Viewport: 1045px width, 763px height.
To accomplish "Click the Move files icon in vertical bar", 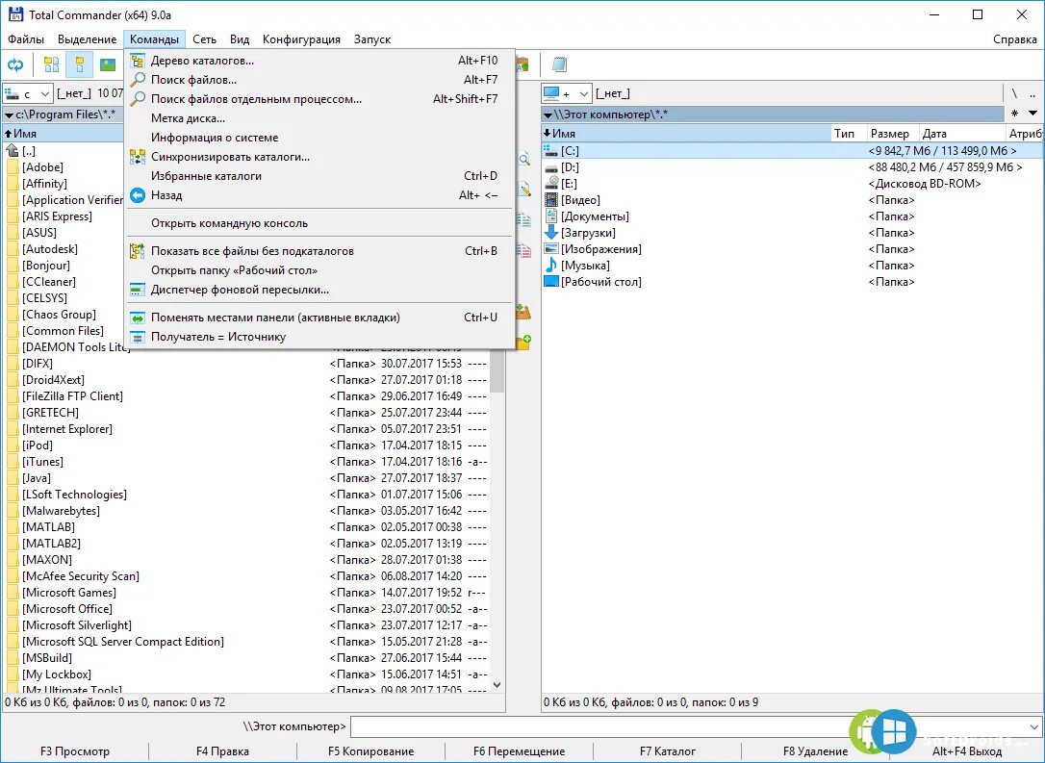I will click(524, 250).
